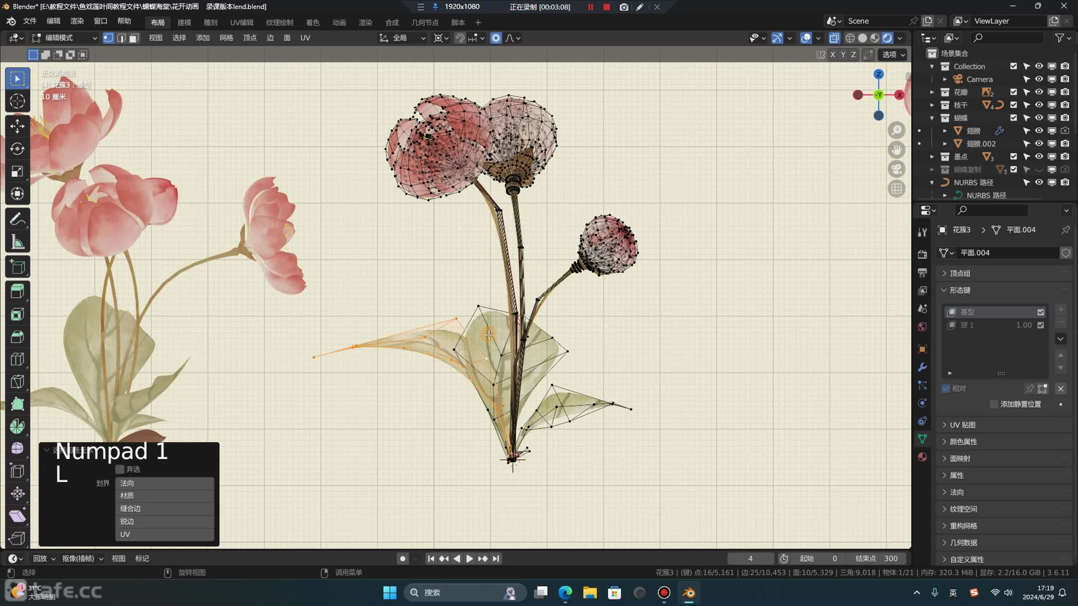Open Modifier properties wrench tab
The height and width of the screenshot is (606, 1078).
[922, 367]
